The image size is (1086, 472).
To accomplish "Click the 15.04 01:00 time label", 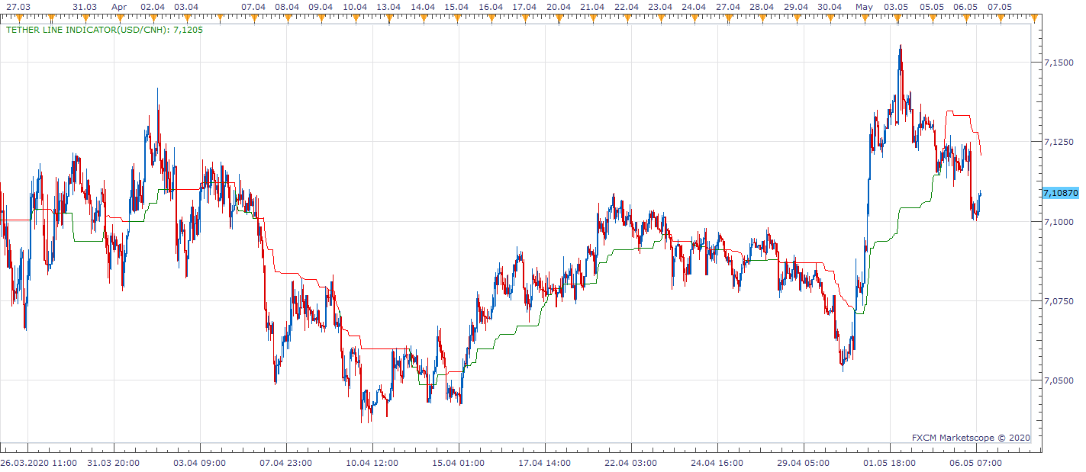I will click(458, 462).
